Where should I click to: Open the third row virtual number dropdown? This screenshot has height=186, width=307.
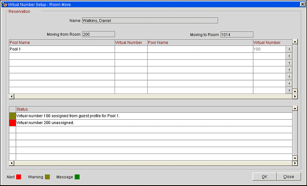point(289,63)
